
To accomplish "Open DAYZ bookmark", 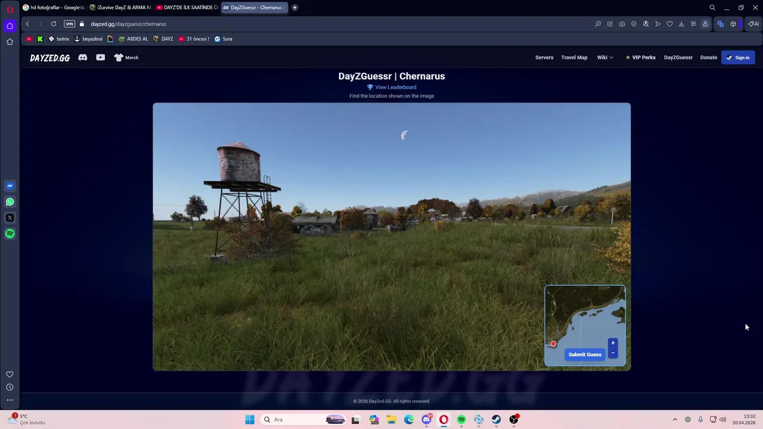I will 163,39.
